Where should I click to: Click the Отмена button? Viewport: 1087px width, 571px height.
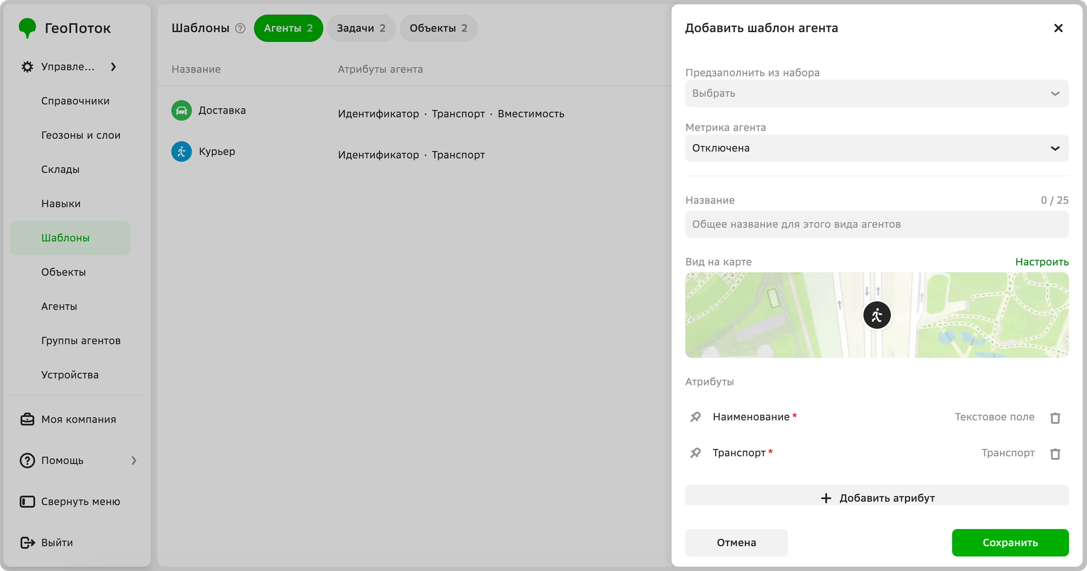(736, 543)
